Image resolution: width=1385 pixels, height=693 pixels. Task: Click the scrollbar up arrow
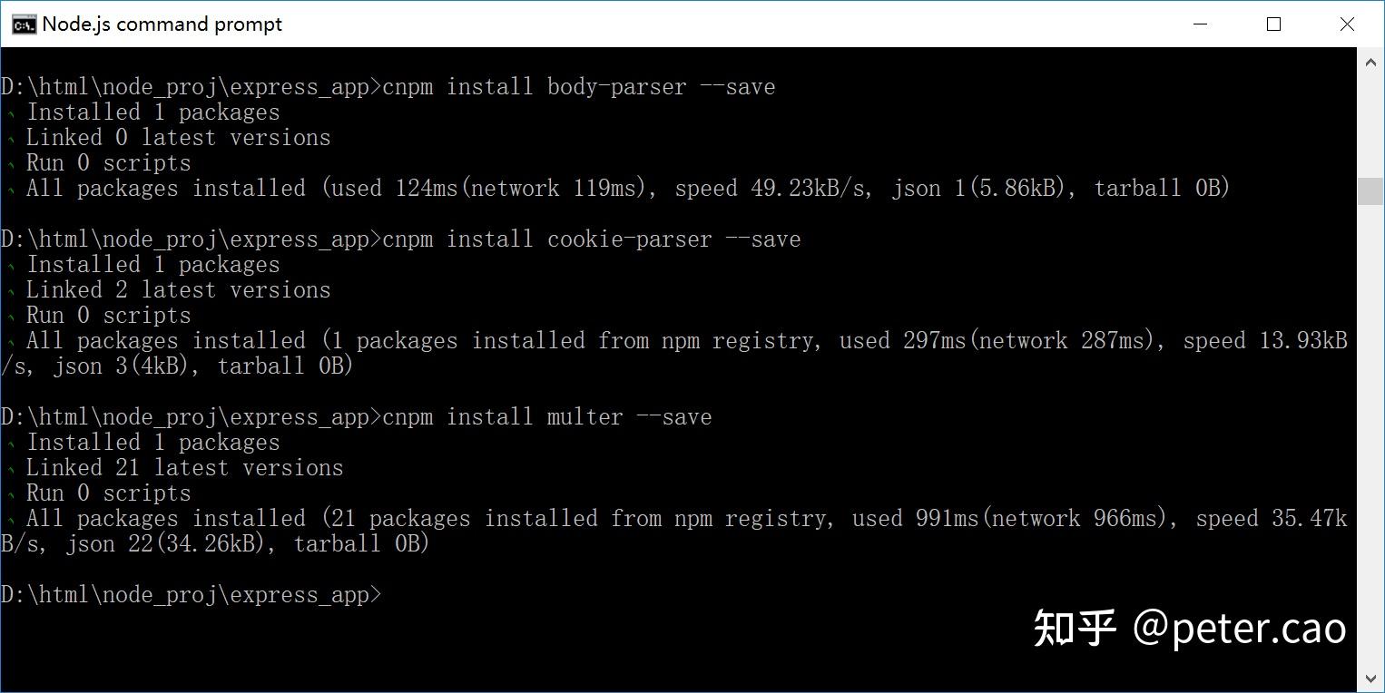pyautogui.click(x=1370, y=62)
